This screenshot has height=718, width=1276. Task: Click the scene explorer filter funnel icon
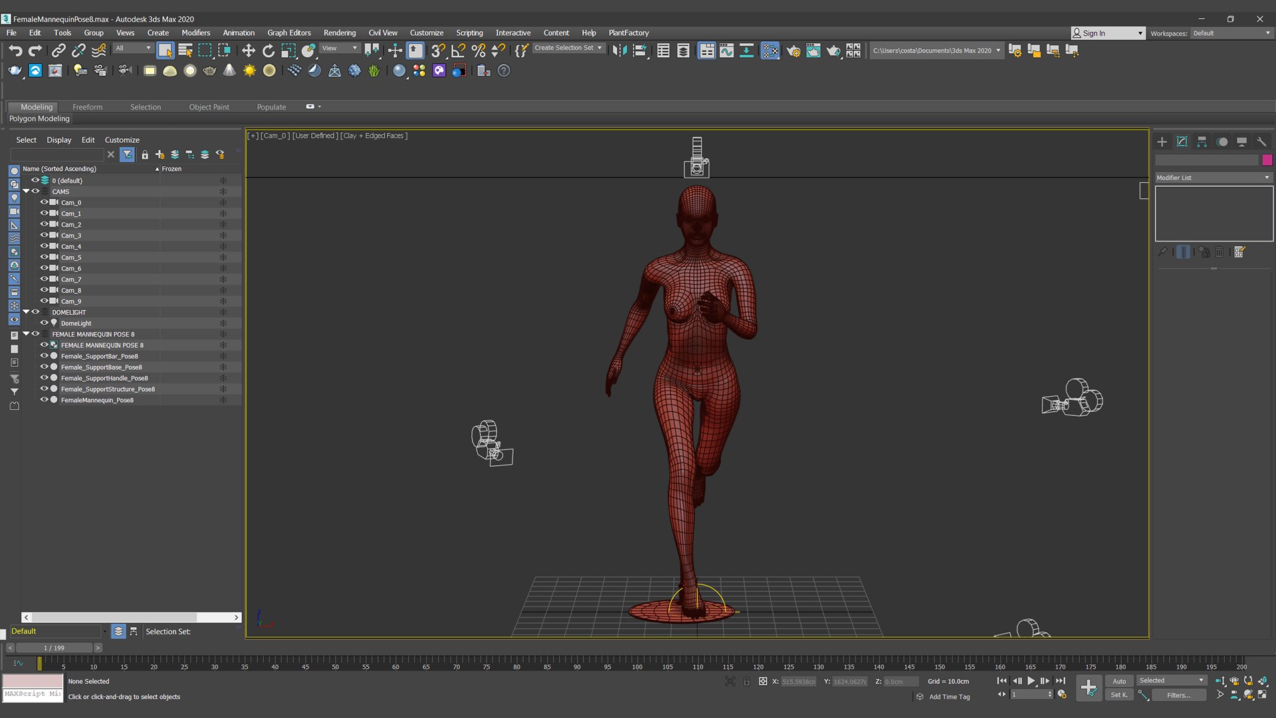(127, 154)
